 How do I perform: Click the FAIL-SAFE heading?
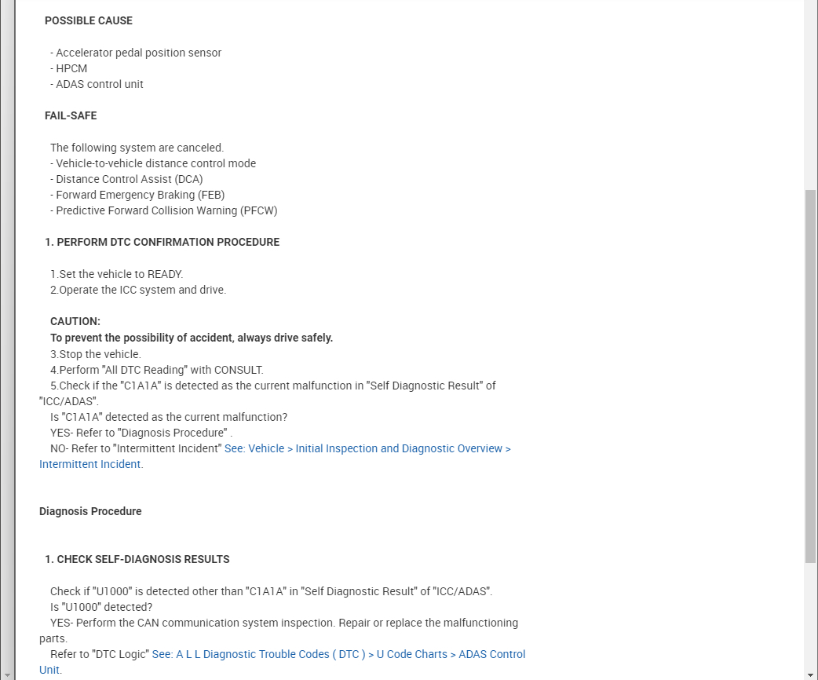coord(71,115)
